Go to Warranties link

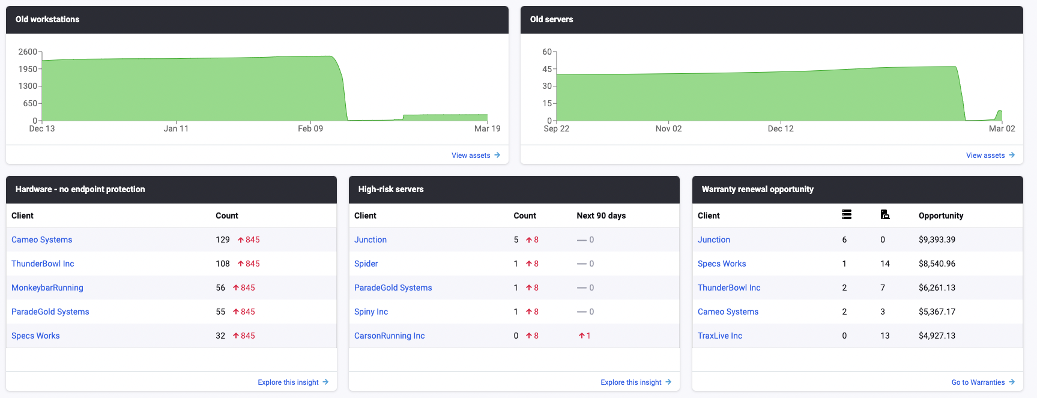click(x=984, y=382)
